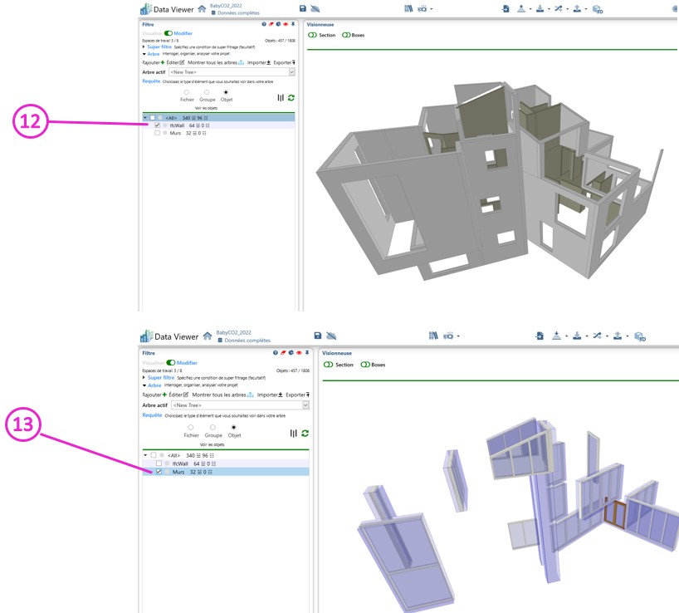This screenshot has height=613, width=679.
Task: Click the home icon in the bottom screenshot header
Action: point(208,336)
